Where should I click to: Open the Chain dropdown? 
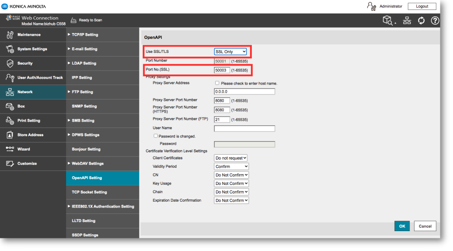click(x=231, y=192)
